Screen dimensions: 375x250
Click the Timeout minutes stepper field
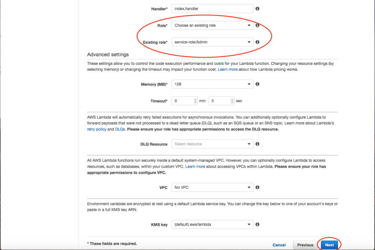pos(184,101)
